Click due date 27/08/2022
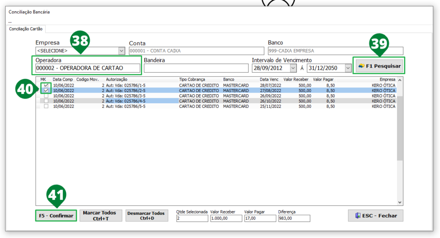The height and width of the screenshot is (238, 440). 271,90
